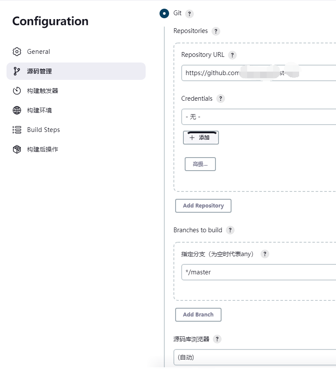Click the General gear icon in sidebar

tap(17, 52)
